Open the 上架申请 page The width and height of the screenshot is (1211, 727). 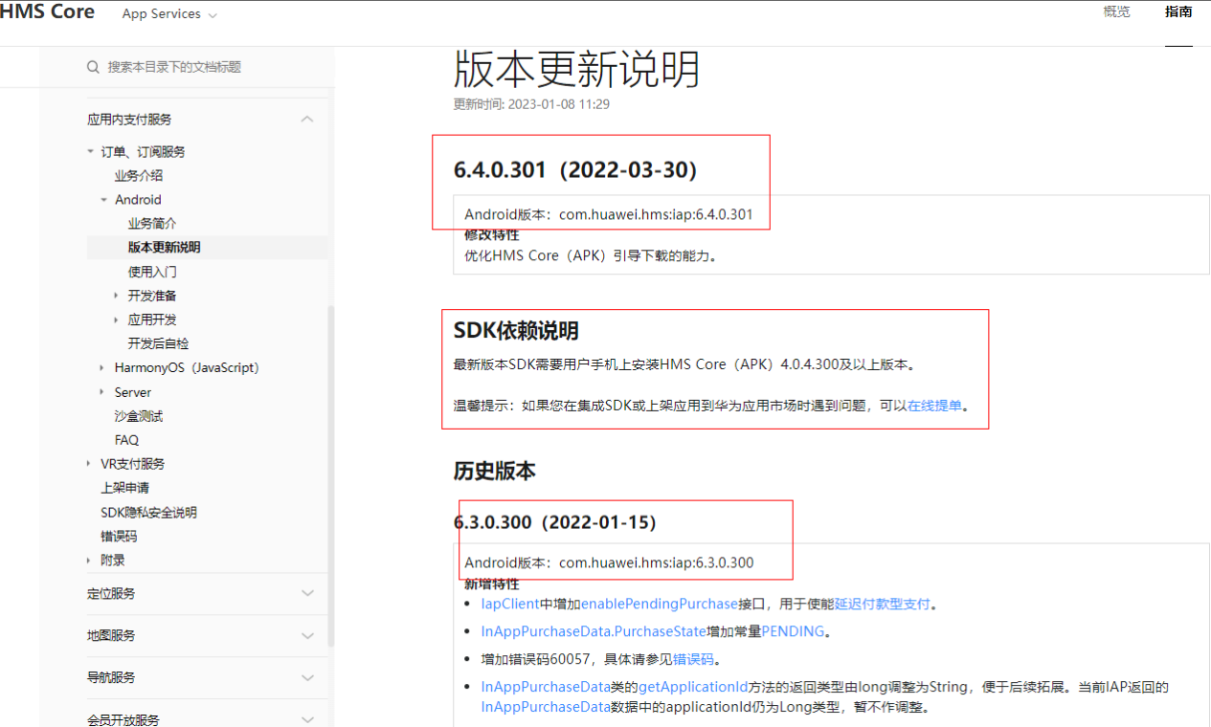[x=124, y=488]
